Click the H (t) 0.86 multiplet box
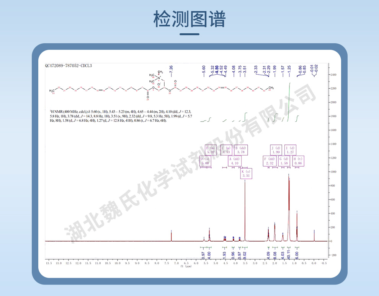 (298, 161)
